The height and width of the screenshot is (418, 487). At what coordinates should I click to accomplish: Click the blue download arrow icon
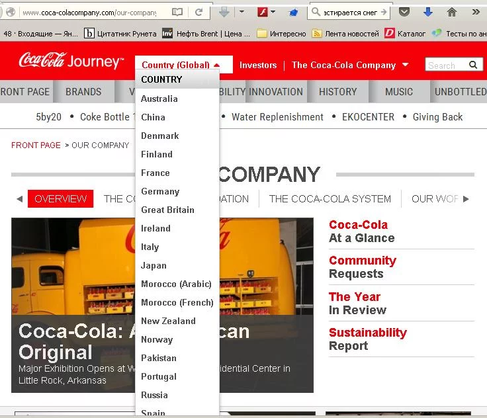click(428, 12)
